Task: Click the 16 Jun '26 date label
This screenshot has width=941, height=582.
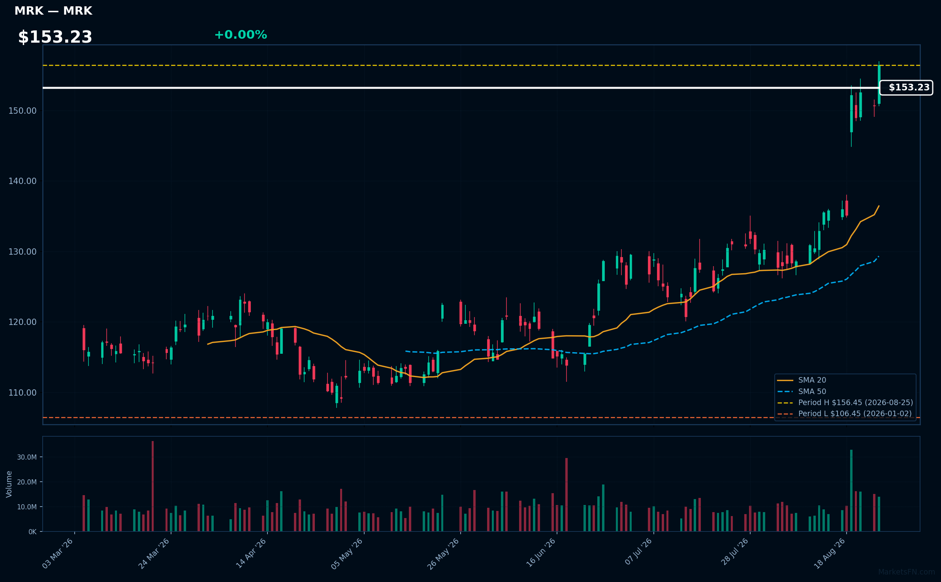Action: pyautogui.click(x=540, y=554)
